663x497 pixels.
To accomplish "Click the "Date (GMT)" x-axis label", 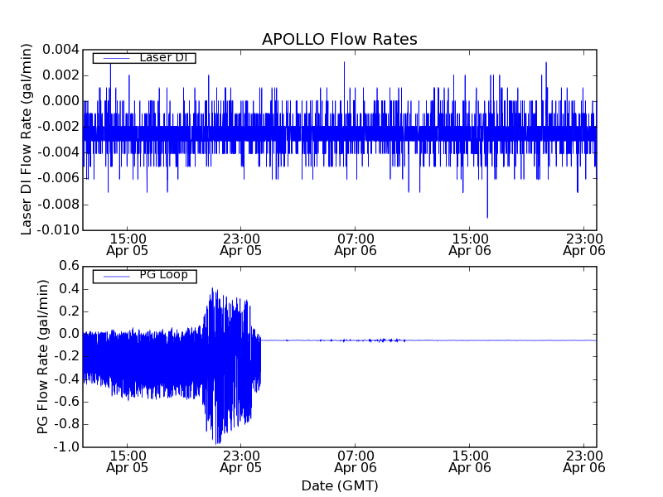I will [339, 485].
